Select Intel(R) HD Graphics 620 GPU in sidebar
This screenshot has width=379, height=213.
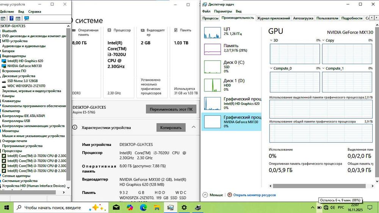[x=231, y=103]
